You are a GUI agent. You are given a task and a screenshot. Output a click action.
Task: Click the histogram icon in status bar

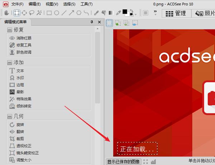point(153,162)
